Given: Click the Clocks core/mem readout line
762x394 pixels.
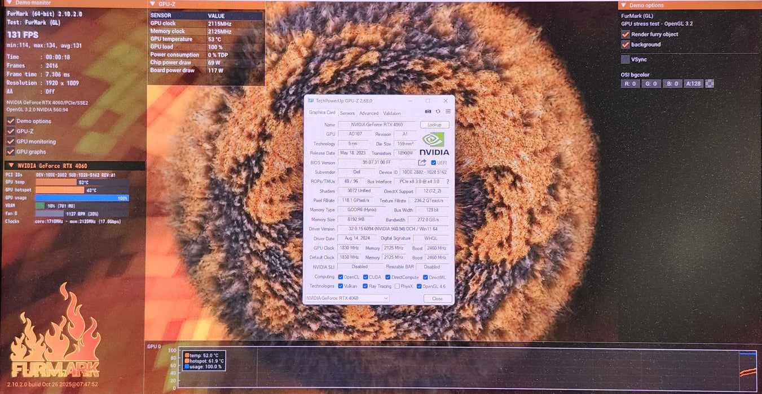Looking at the screenshot, I should (63, 221).
